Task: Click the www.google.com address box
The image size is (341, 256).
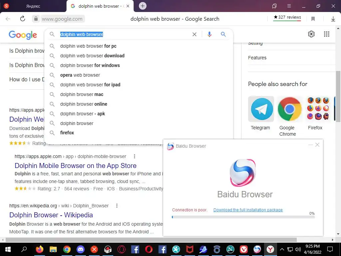Action: (x=62, y=19)
